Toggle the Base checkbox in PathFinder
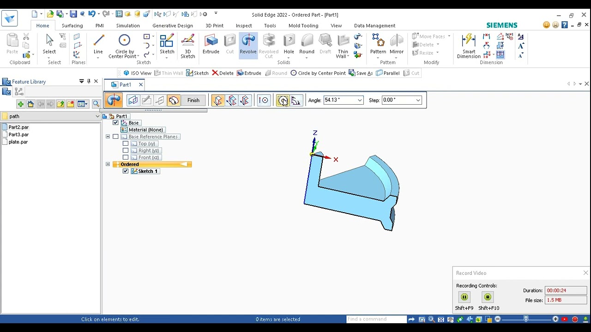Viewport: 591px width, 332px height. tap(115, 123)
